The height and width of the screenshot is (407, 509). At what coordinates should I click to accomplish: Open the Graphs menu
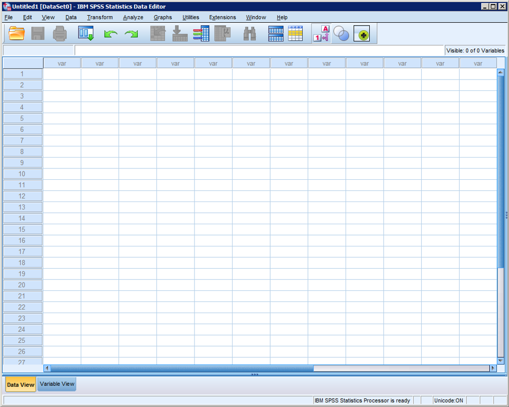(x=162, y=17)
